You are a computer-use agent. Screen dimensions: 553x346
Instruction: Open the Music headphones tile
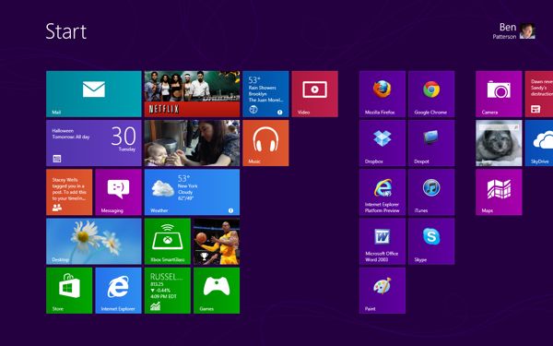(265, 143)
